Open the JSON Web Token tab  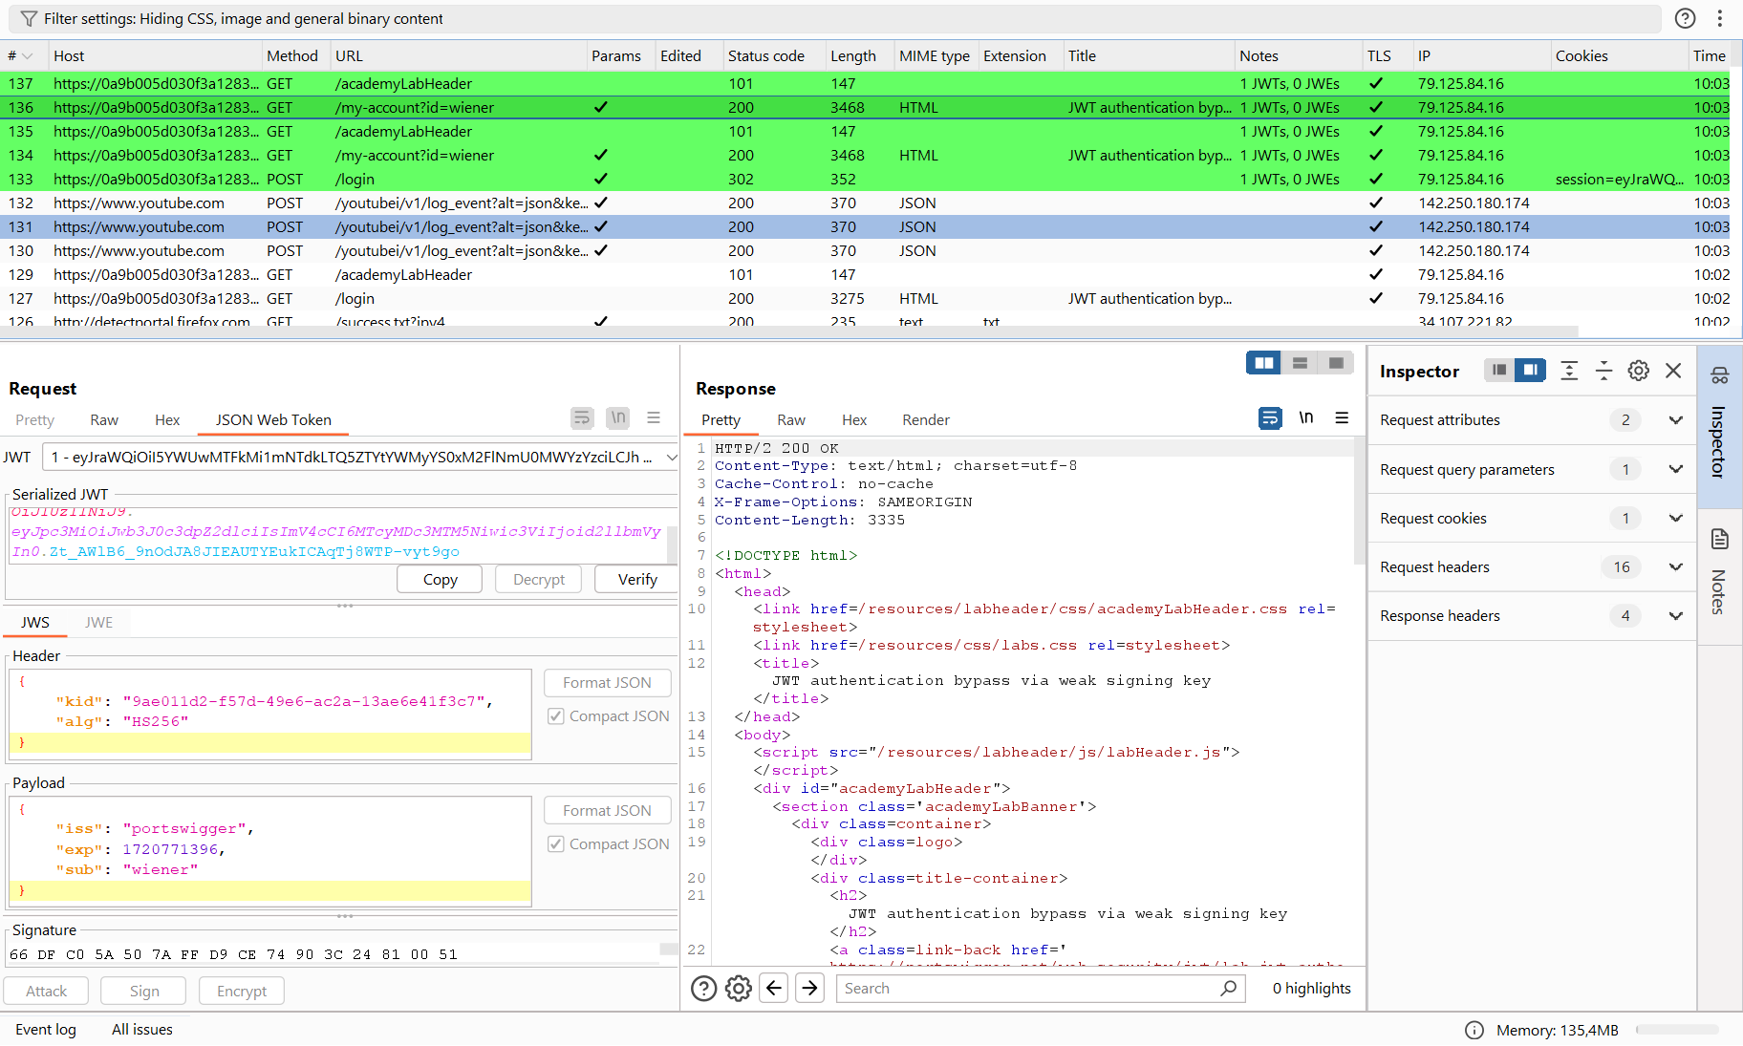tap(273, 420)
